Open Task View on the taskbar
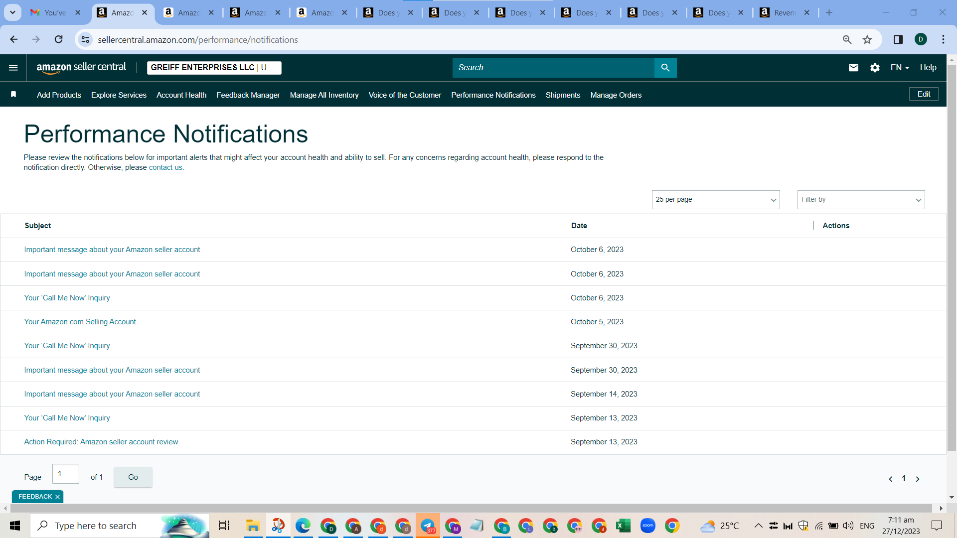This screenshot has width=957, height=538. [x=224, y=526]
